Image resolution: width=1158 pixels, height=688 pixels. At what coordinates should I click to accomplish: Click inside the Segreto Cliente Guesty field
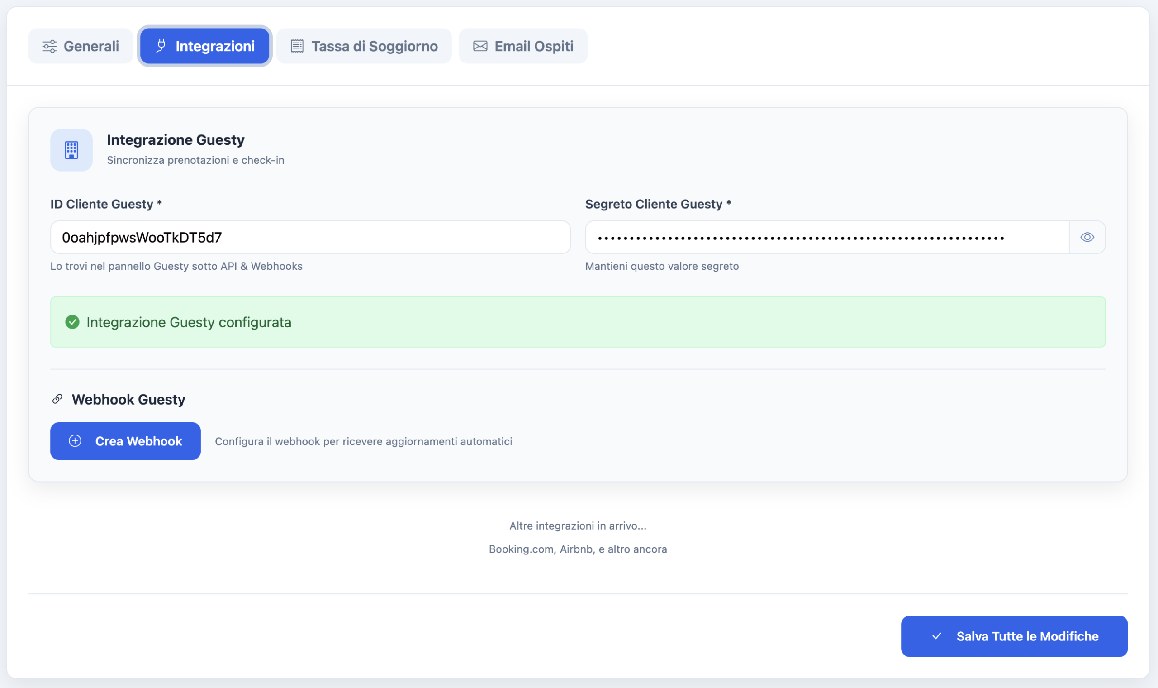(826, 237)
